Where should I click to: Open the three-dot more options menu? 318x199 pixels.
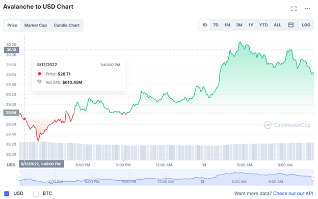point(307,9)
